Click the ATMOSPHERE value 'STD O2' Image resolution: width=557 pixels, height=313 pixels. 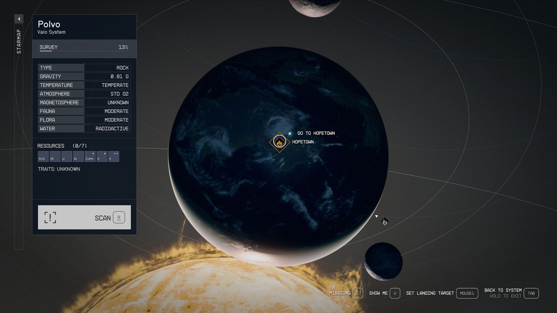120,94
